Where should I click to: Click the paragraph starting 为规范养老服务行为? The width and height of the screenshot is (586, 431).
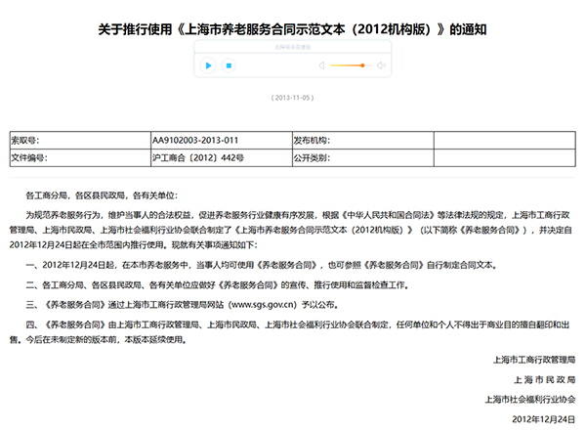click(x=292, y=230)
